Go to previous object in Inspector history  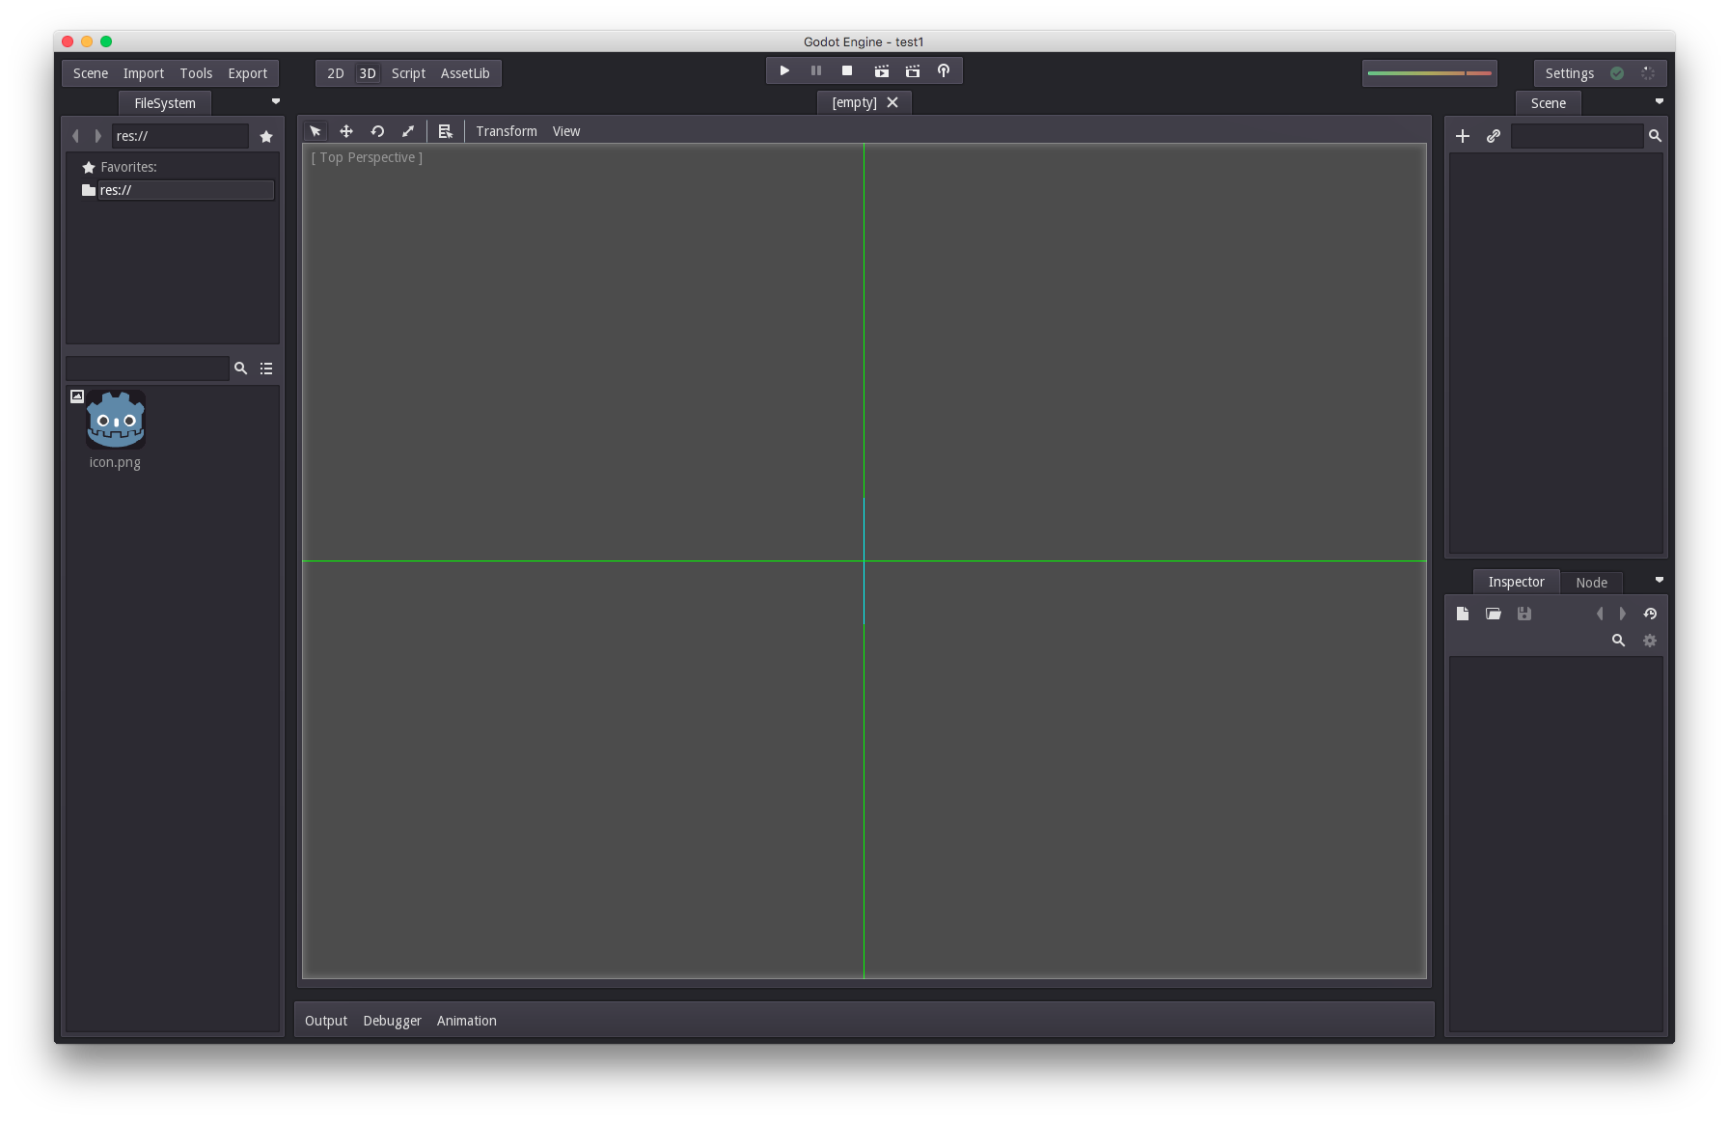click(x=1600, y=614)
